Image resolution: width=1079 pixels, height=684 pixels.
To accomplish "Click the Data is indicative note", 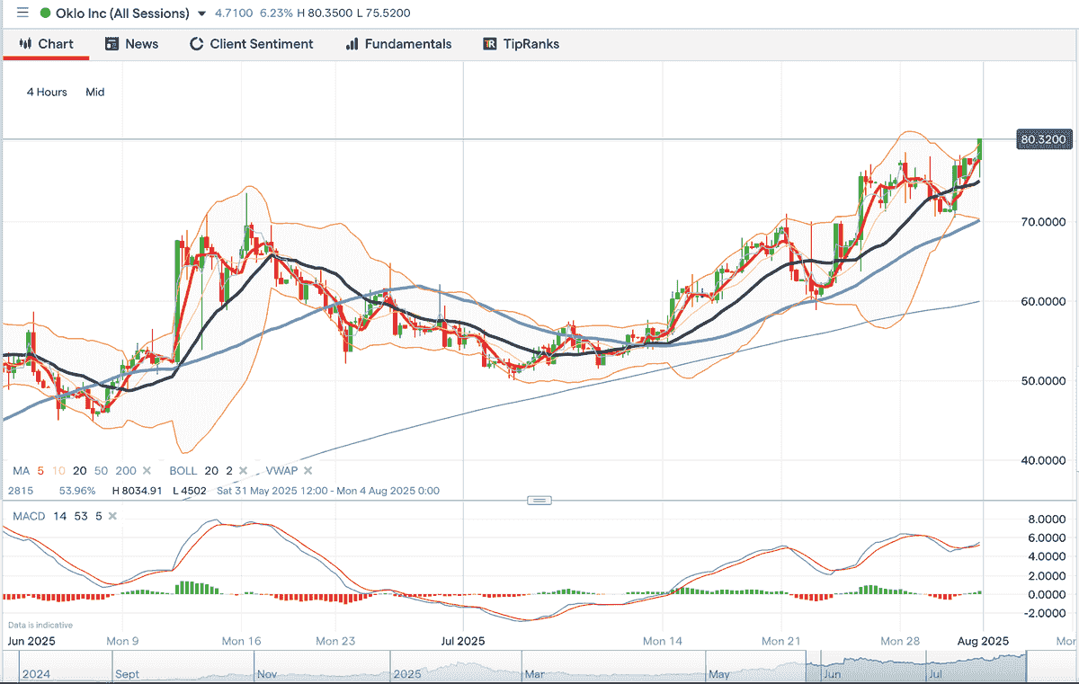I will (x=40, y=625).
